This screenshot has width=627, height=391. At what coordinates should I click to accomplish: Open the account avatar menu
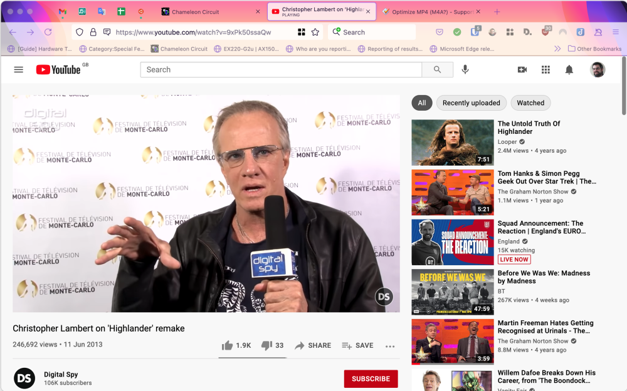coord(597,69)
